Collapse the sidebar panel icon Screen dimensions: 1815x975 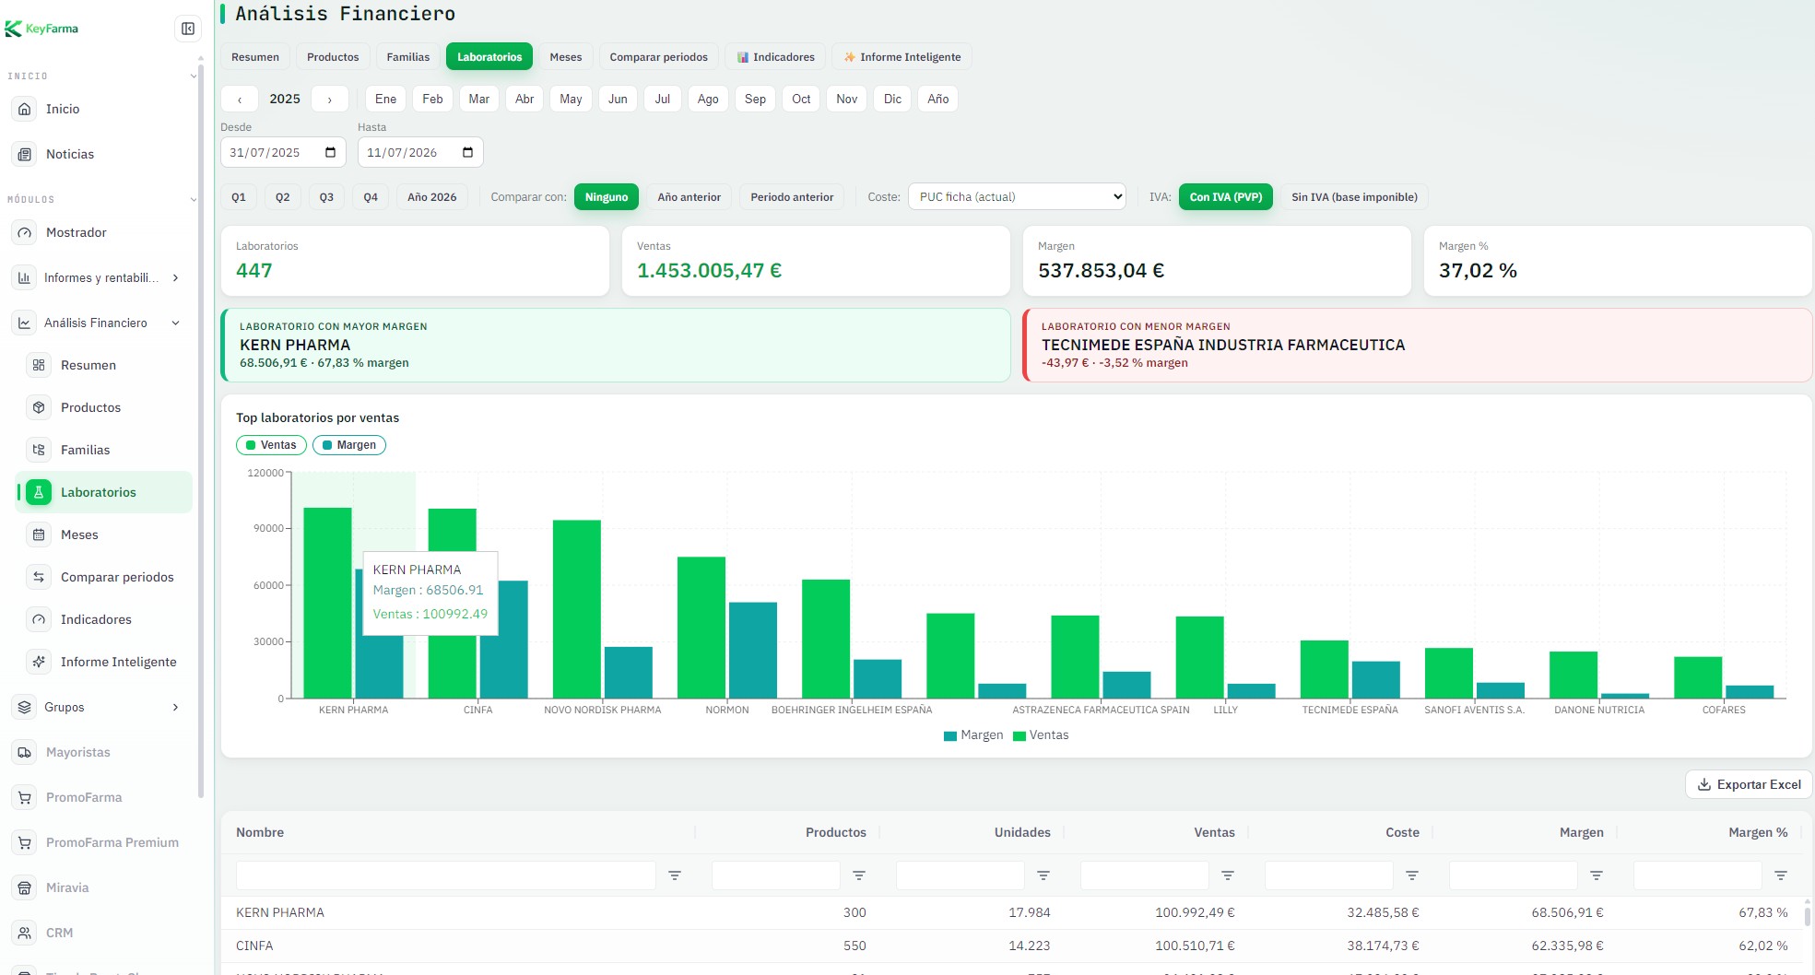tap(188, 29)
